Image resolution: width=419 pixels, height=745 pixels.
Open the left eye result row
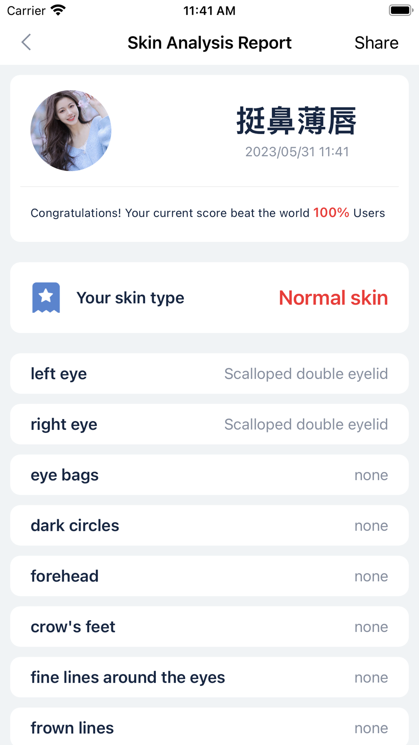tap(209, 373)
